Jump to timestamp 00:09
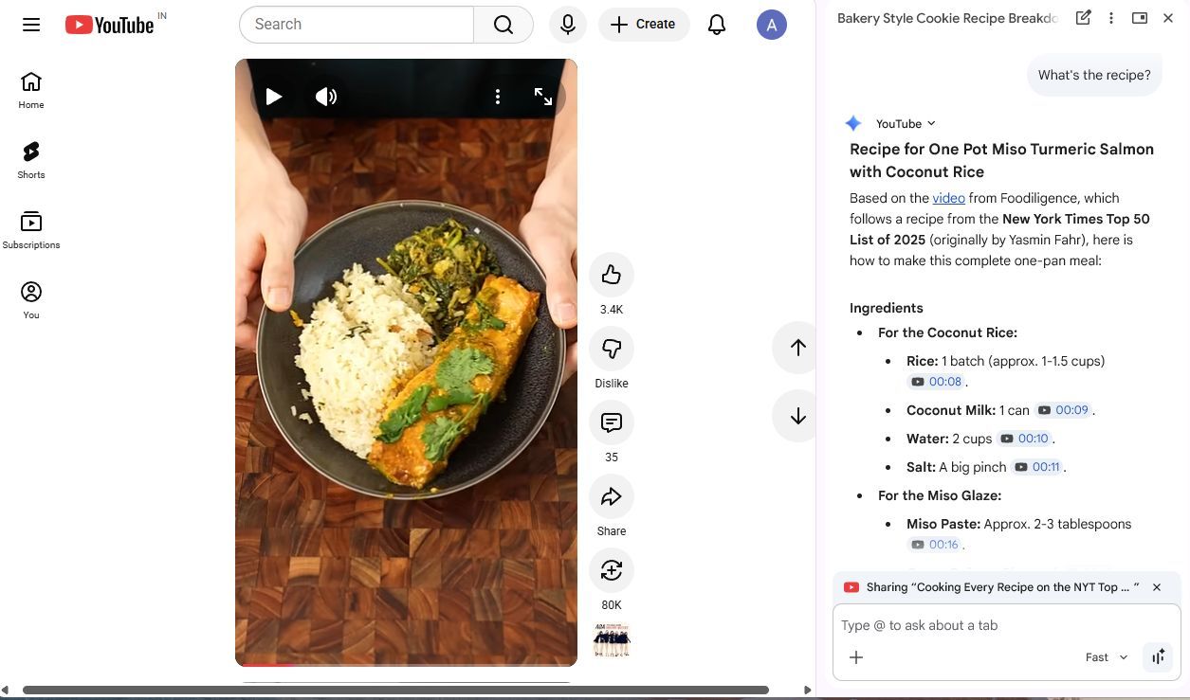Viewport: 1190px width, 700px height. point(1063,410)
